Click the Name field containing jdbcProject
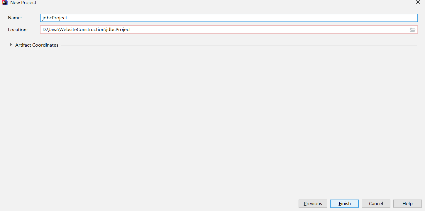Screen dimensions: 425x211 pyautogui.click(x=229, y=18)
